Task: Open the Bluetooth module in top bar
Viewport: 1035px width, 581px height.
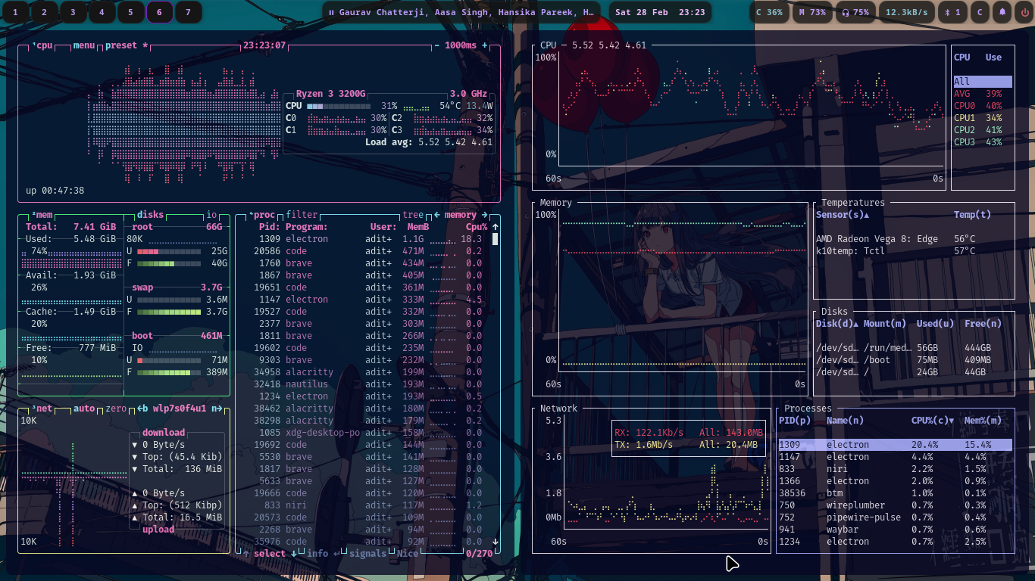Action: pyautogui.click(x=953, y=12)
